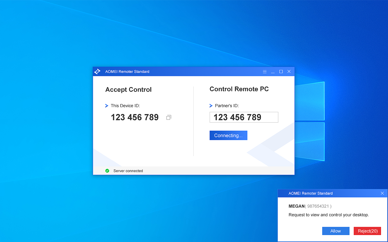The height and width of the screenshot is (242, 388).
Task: Click the 'Control Remote PC' heading
Action: point(239,89)
